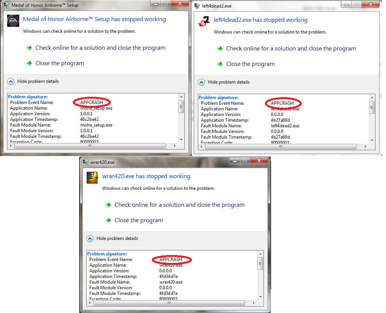Click horizontal scrollbar thumb in wrar420.exe details
Viewport: 386px width, 313px height.
[x=169, y=303]
